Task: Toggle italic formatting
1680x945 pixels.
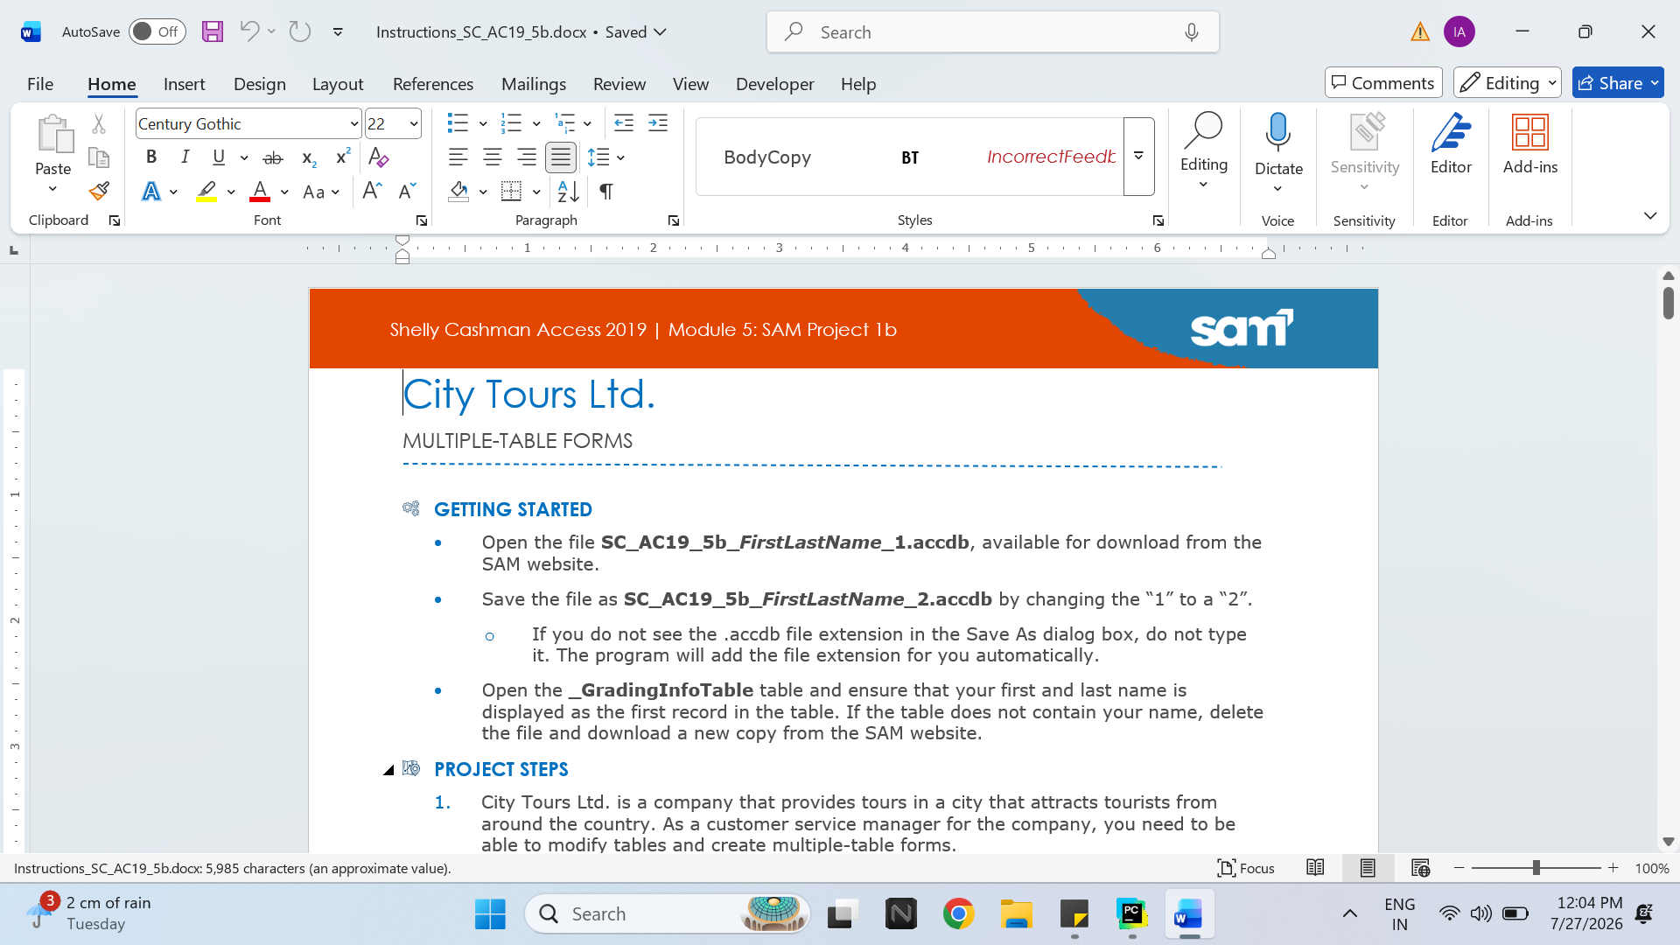Action: 185,157
